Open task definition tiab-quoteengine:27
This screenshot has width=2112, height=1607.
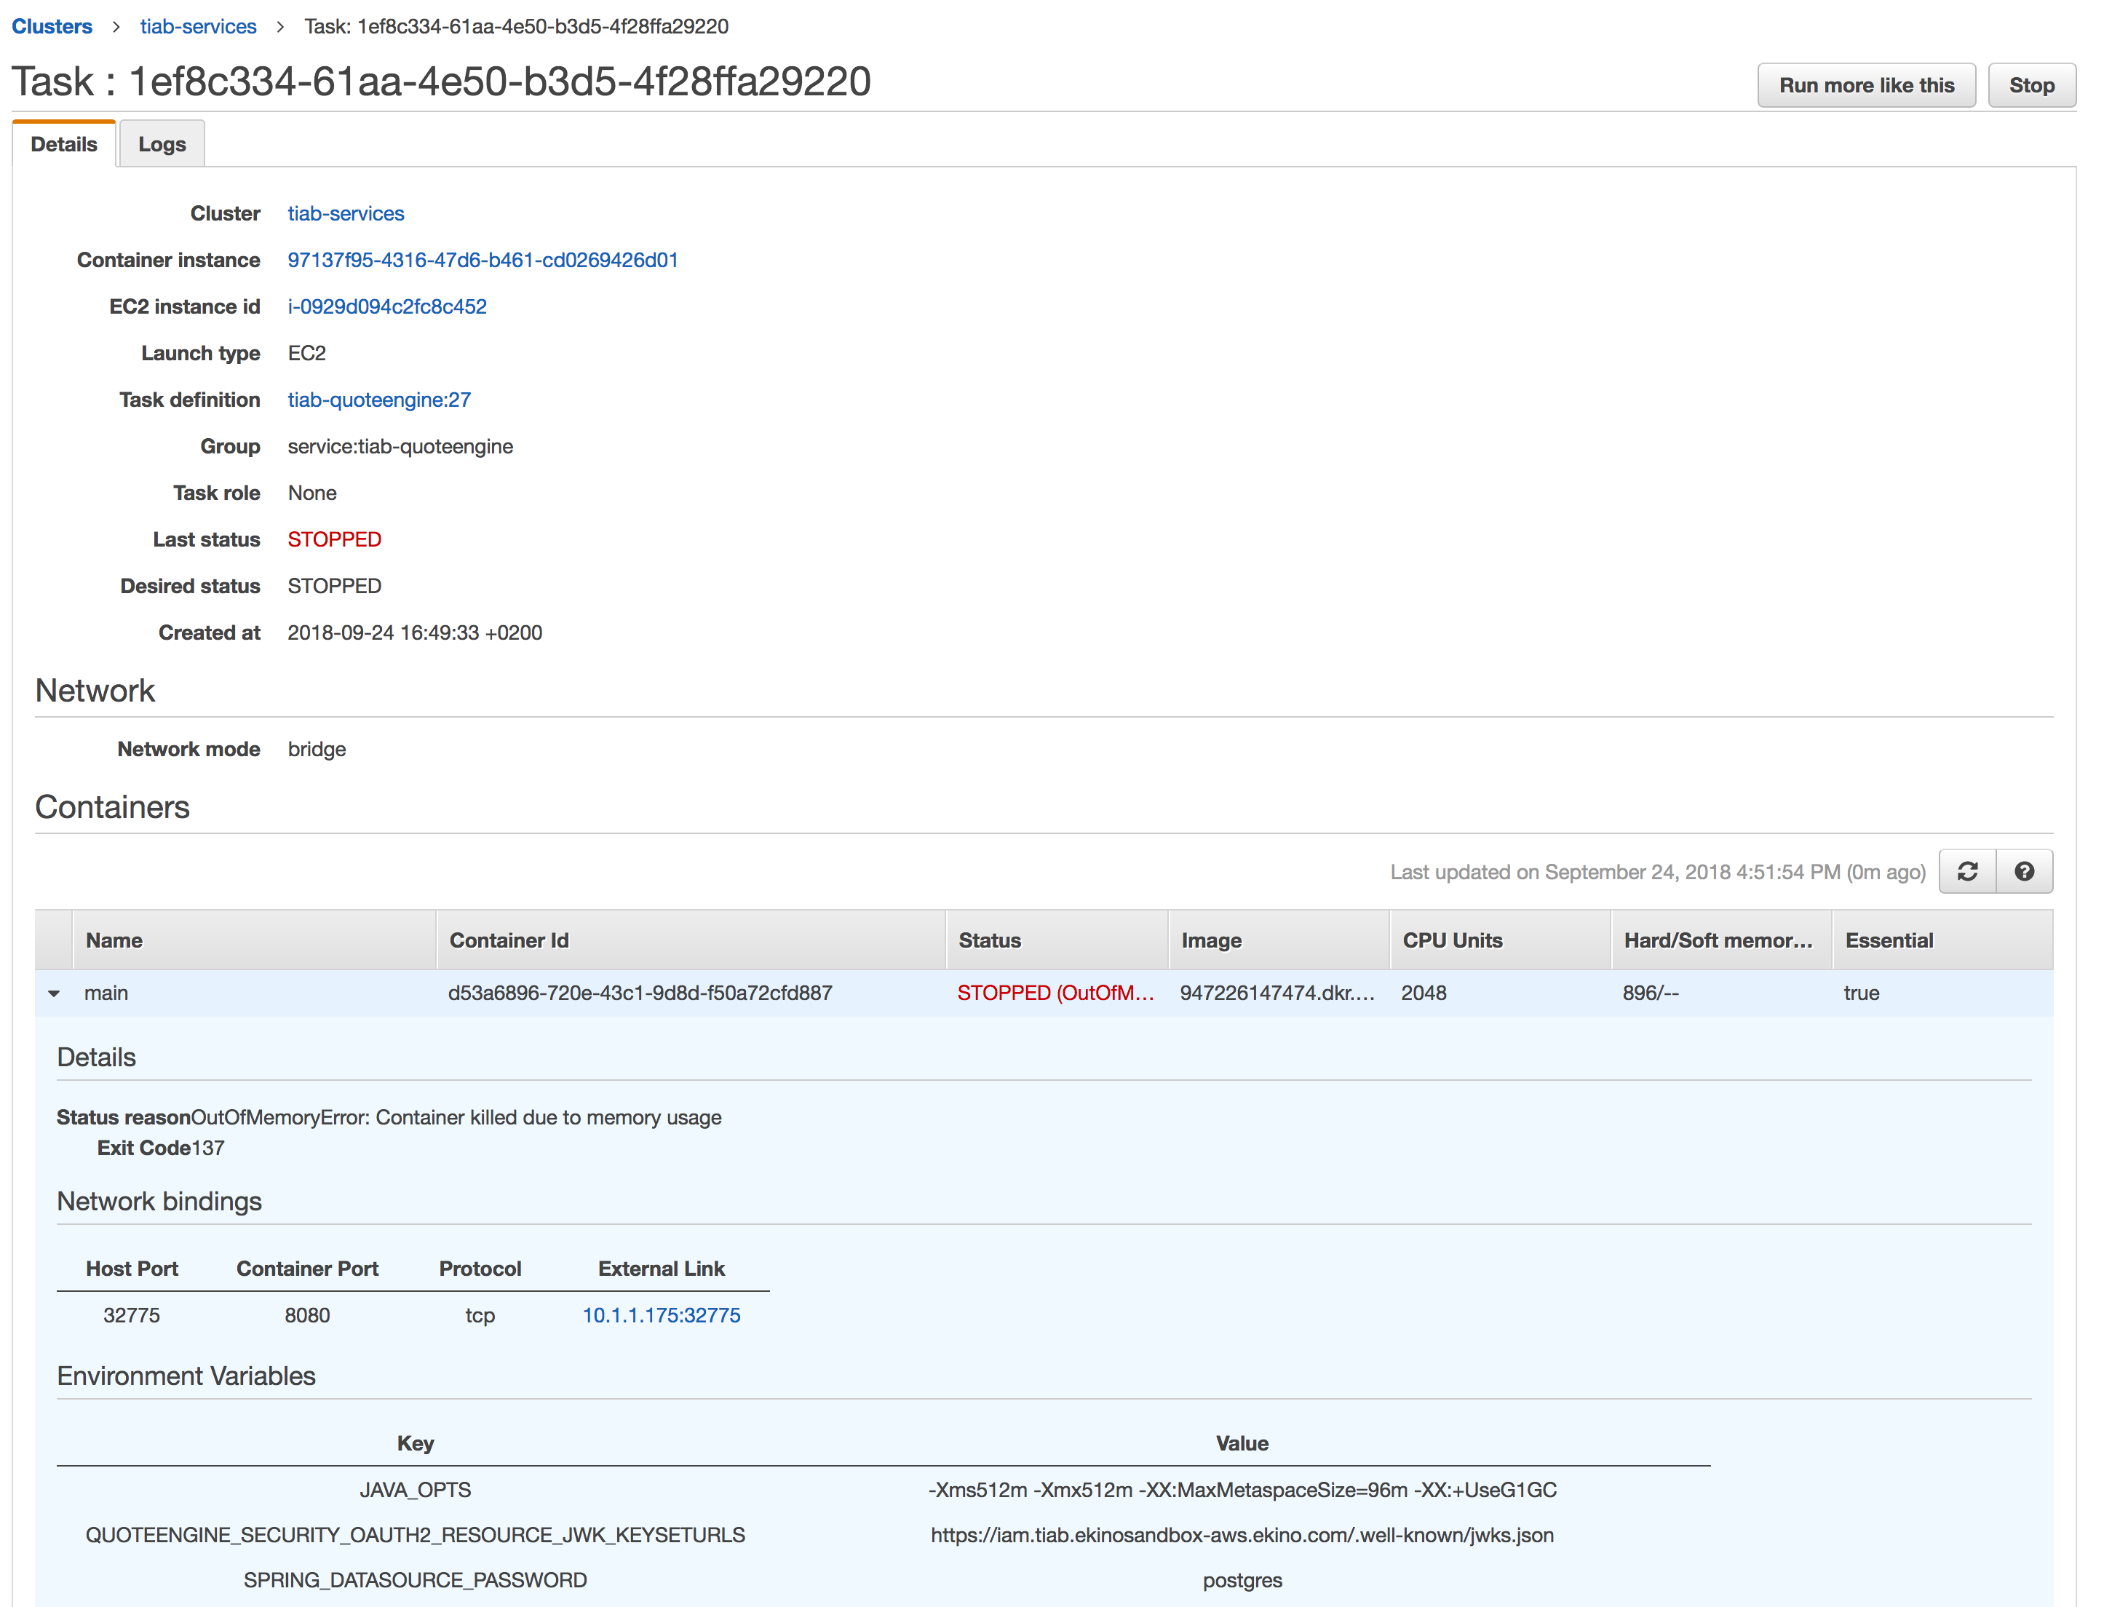(x=380, y=400)
